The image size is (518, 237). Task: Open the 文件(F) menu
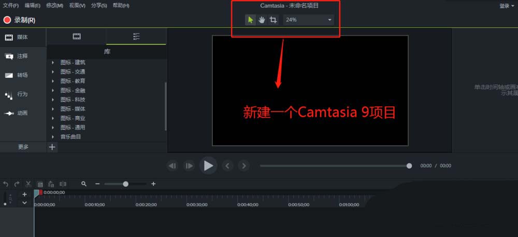pos(11,6)
